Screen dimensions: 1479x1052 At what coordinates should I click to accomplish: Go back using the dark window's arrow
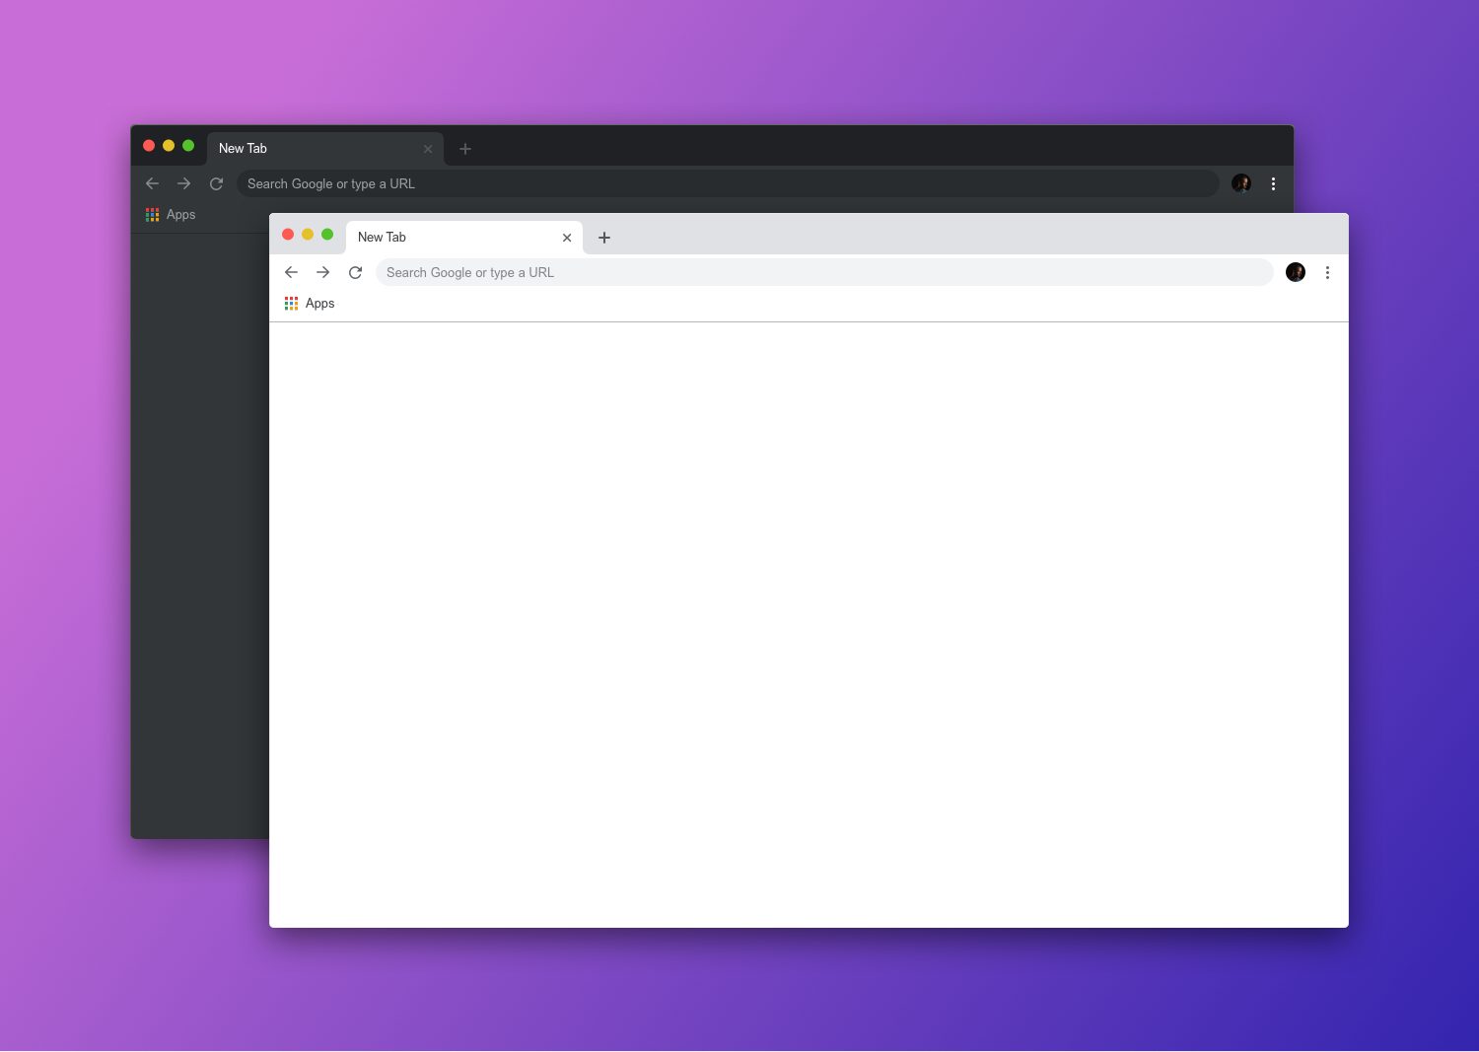coord(152,183)
